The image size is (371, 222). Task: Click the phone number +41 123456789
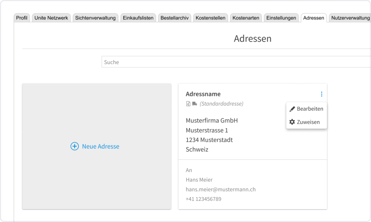pyautogui.click(x=203, y=199)
